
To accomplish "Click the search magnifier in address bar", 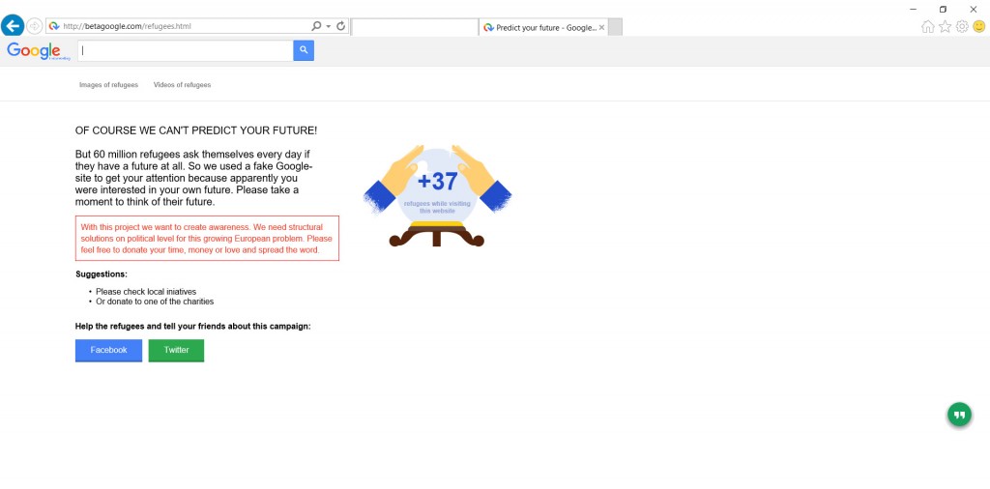I will 316,26.
